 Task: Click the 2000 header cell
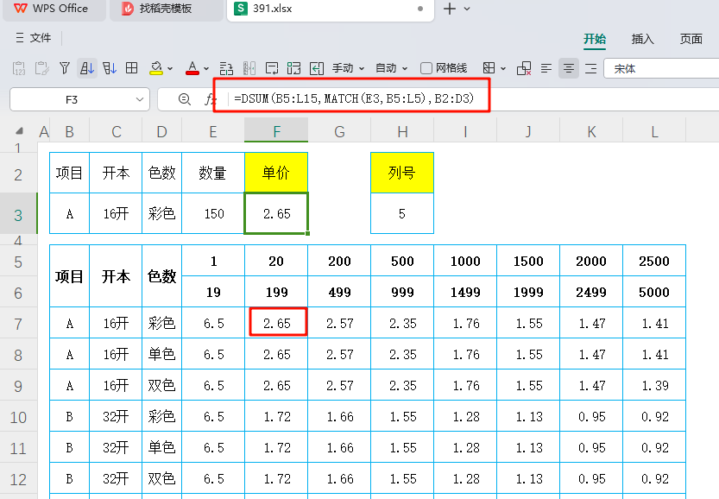(591, 261)
